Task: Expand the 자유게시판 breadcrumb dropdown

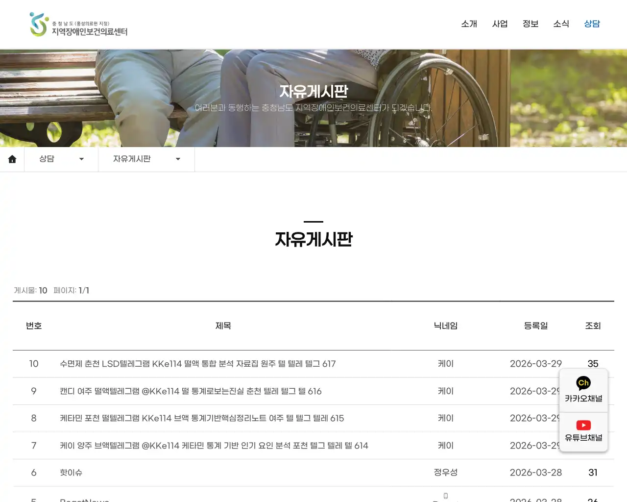Action: click(x=146, y=159)
